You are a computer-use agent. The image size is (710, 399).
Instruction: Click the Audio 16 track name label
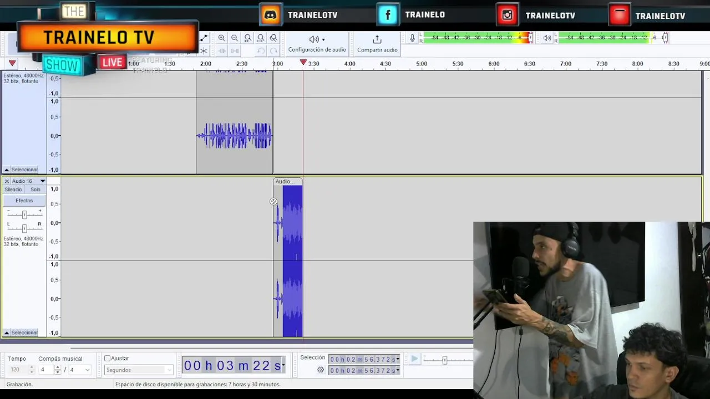click(x=22, y=181)
